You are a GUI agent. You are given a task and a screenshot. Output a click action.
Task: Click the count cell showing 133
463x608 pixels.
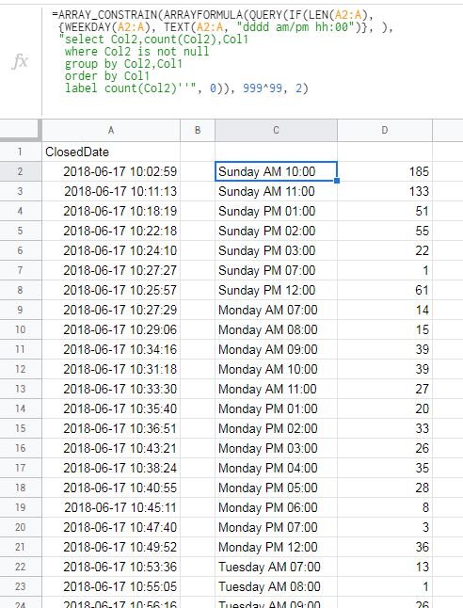[x=385, y=191]
